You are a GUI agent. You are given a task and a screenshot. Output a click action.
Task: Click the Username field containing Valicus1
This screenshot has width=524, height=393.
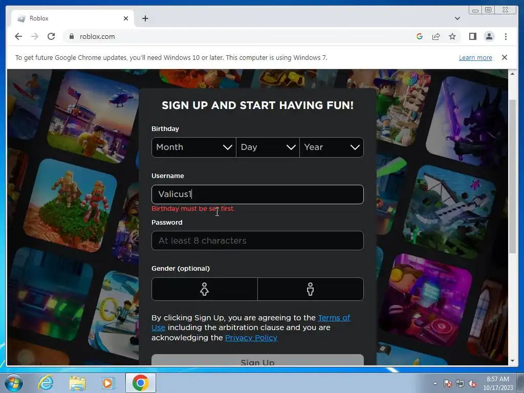pos(257,194)
